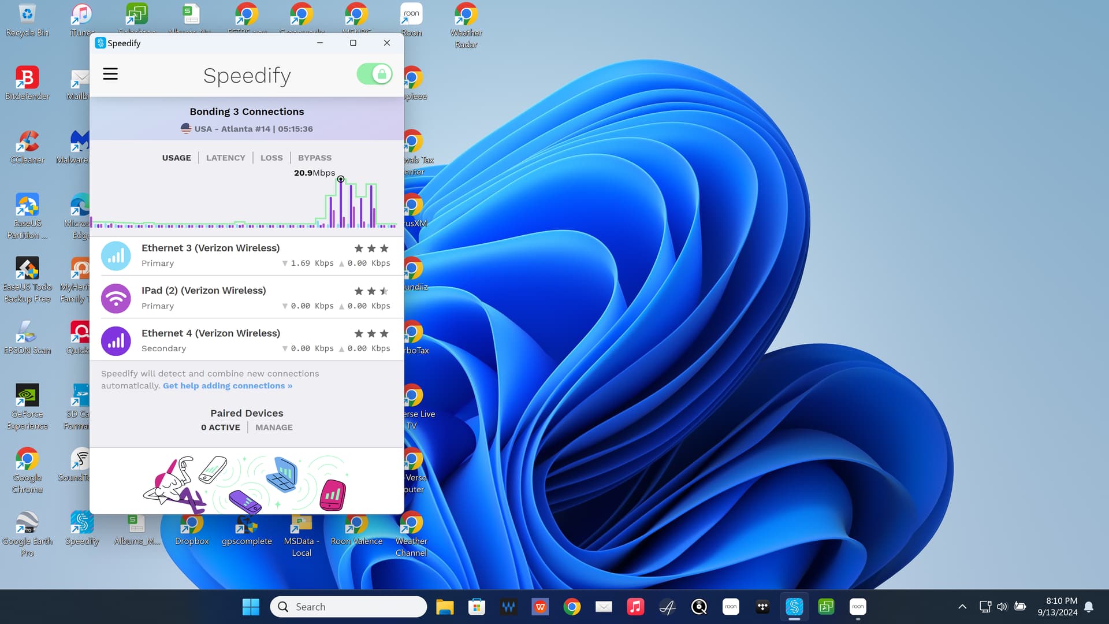
Task: Open the Google Chrome desktop shortcut
Action: coord(27,470)
